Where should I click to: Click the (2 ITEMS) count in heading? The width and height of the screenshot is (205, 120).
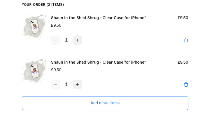55,5
